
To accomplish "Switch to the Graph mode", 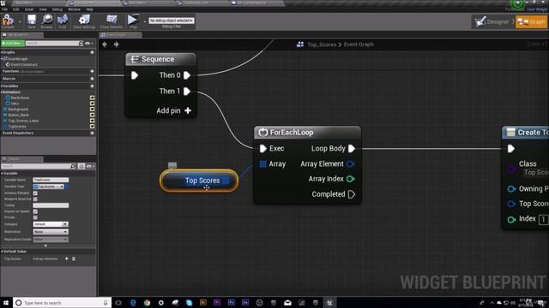I will coord(531,21).
